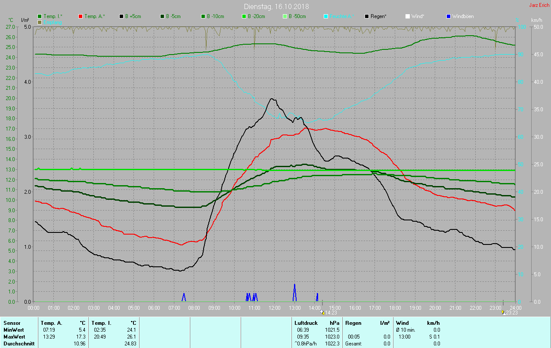Click the km/h axis unit label at top right

pyautogui.click(x=537, y=20)
